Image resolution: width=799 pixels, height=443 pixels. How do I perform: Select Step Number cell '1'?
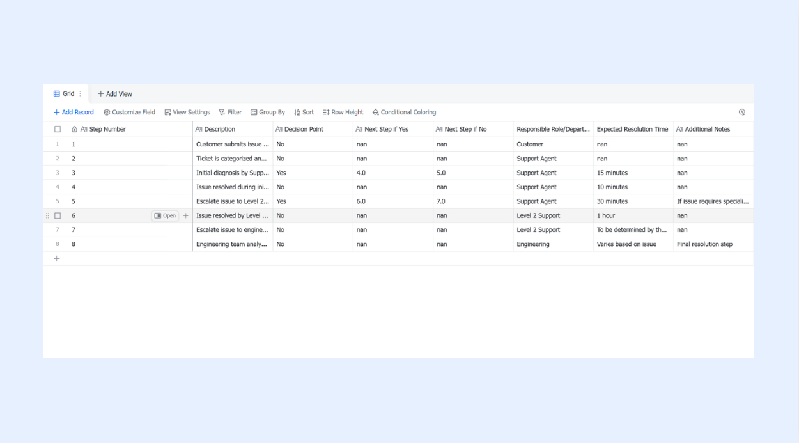pos(129,144)
